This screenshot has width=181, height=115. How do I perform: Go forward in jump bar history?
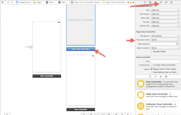click(x=12, y=2)
